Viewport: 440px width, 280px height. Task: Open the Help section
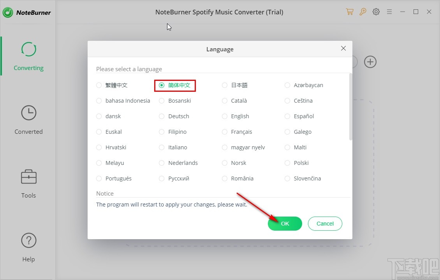pyautogui.click(x=28, y=241)
